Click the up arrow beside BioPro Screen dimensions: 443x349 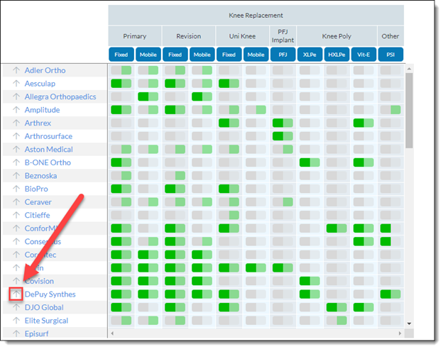coord(16,189)
